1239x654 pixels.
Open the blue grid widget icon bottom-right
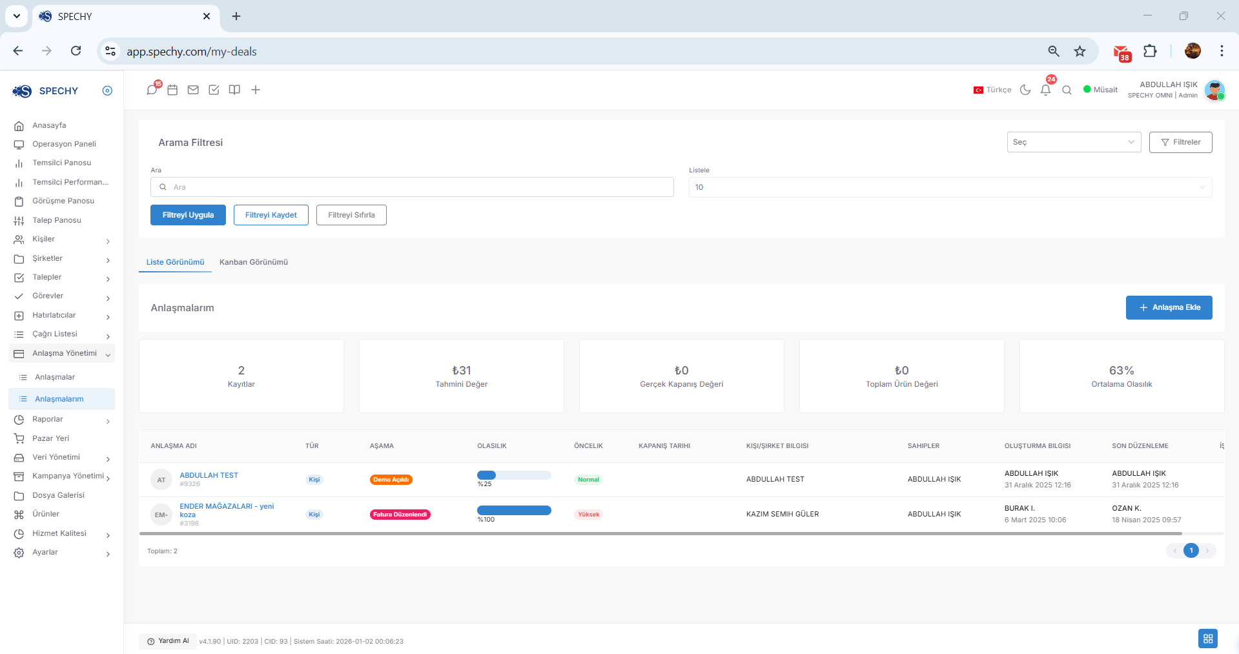pyautogui.click(x=1207, y=639)
